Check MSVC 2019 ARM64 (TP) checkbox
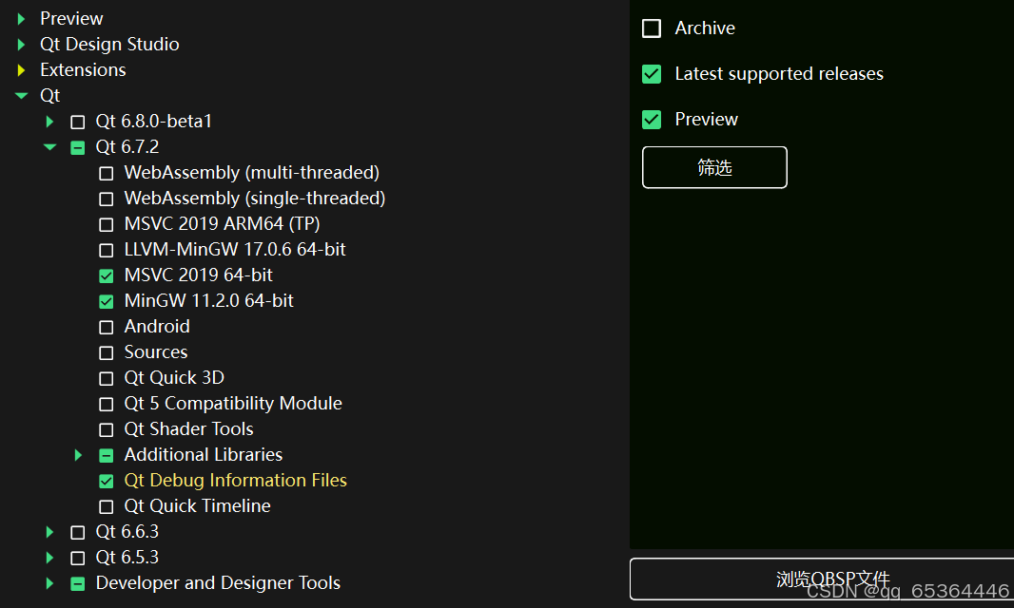 click(x=106, y=225)
